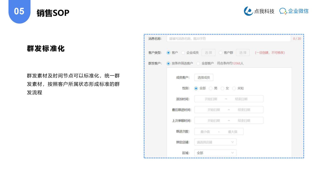Click the 点我科技 logo icon
Screen dimensions: 320x180
click(x=249, y=11)
